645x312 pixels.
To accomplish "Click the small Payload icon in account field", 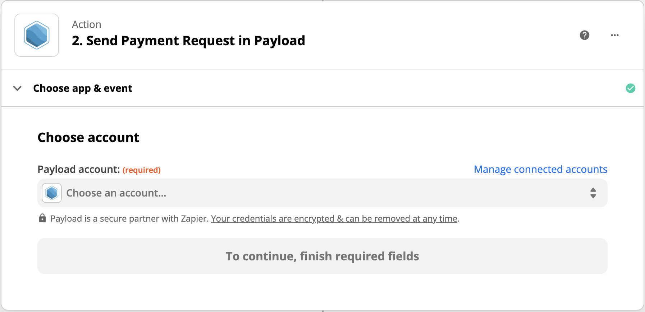I will click(52, 193).
